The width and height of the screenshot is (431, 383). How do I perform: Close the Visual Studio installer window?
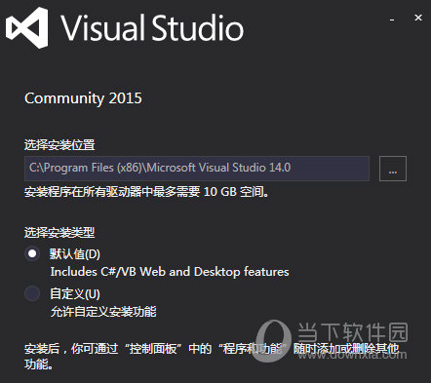(418, 18)
